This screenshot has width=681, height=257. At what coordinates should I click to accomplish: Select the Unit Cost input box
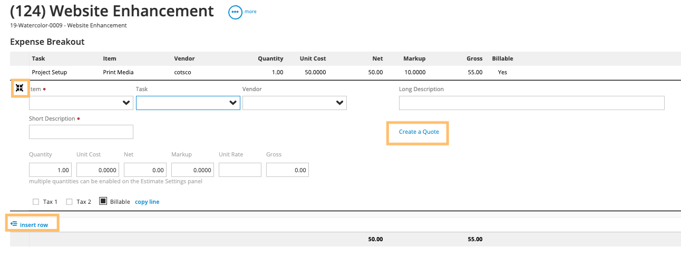click(98, 170)
